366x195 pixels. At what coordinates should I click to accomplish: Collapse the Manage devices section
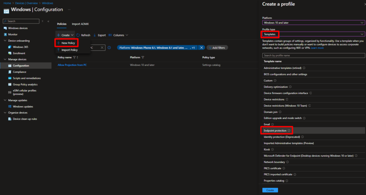pyautogui.click(x=5, y=59)
